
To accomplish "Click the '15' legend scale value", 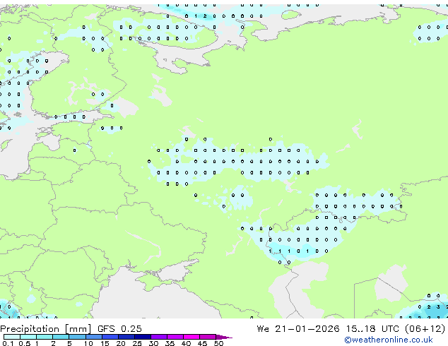I will [x=105, y=343].
